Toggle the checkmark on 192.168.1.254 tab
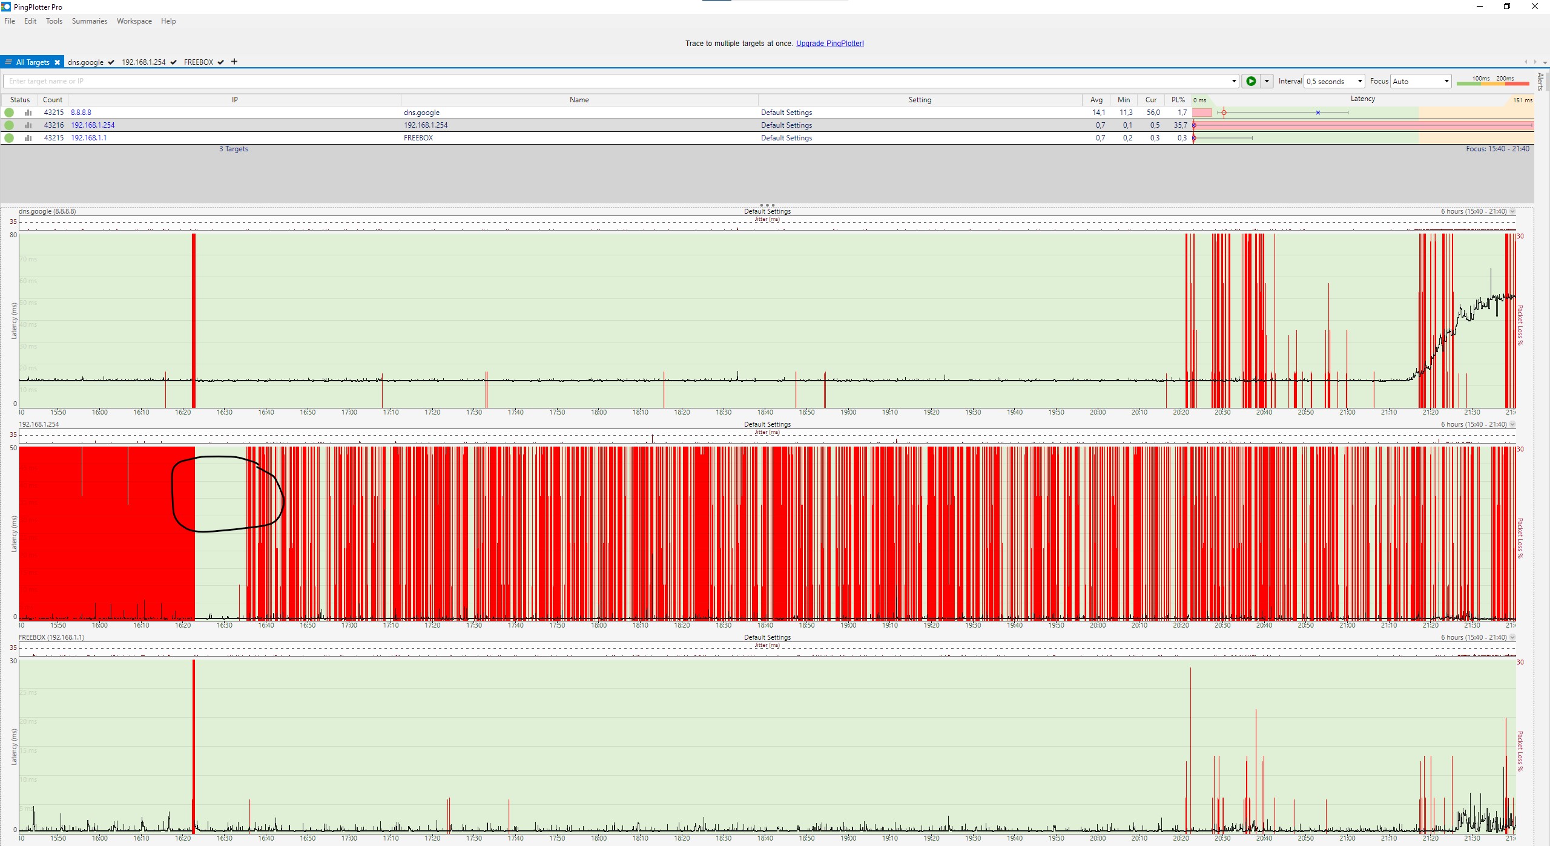This screenshot has width=1550, height=846. pyautogui.click(x=174, y=62)
